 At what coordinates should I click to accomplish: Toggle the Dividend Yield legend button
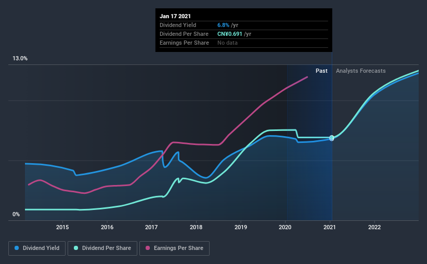tap(37, 248)
